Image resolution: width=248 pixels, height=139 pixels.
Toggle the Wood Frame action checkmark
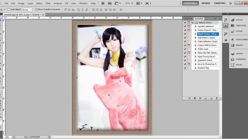click(x=185, y=34)
